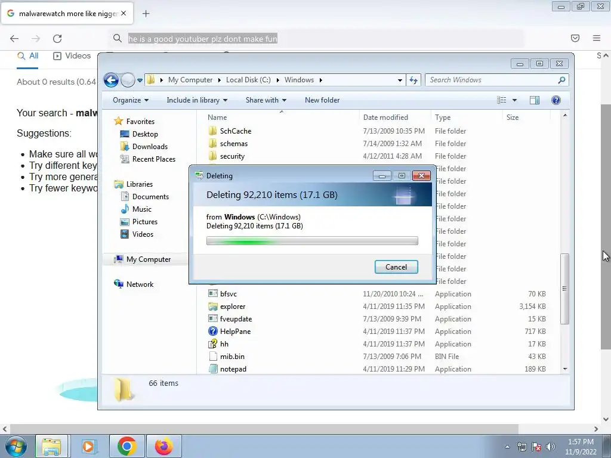Open Recent Places in Favorites
611x458 pixels.
click(148, 159)
